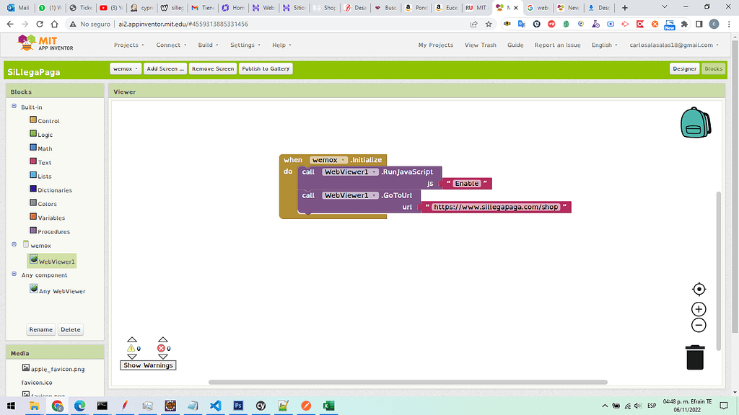This screenshot has width=739, height=415.
Task: Collapse the Any component tree node
Action: point(14,275)
